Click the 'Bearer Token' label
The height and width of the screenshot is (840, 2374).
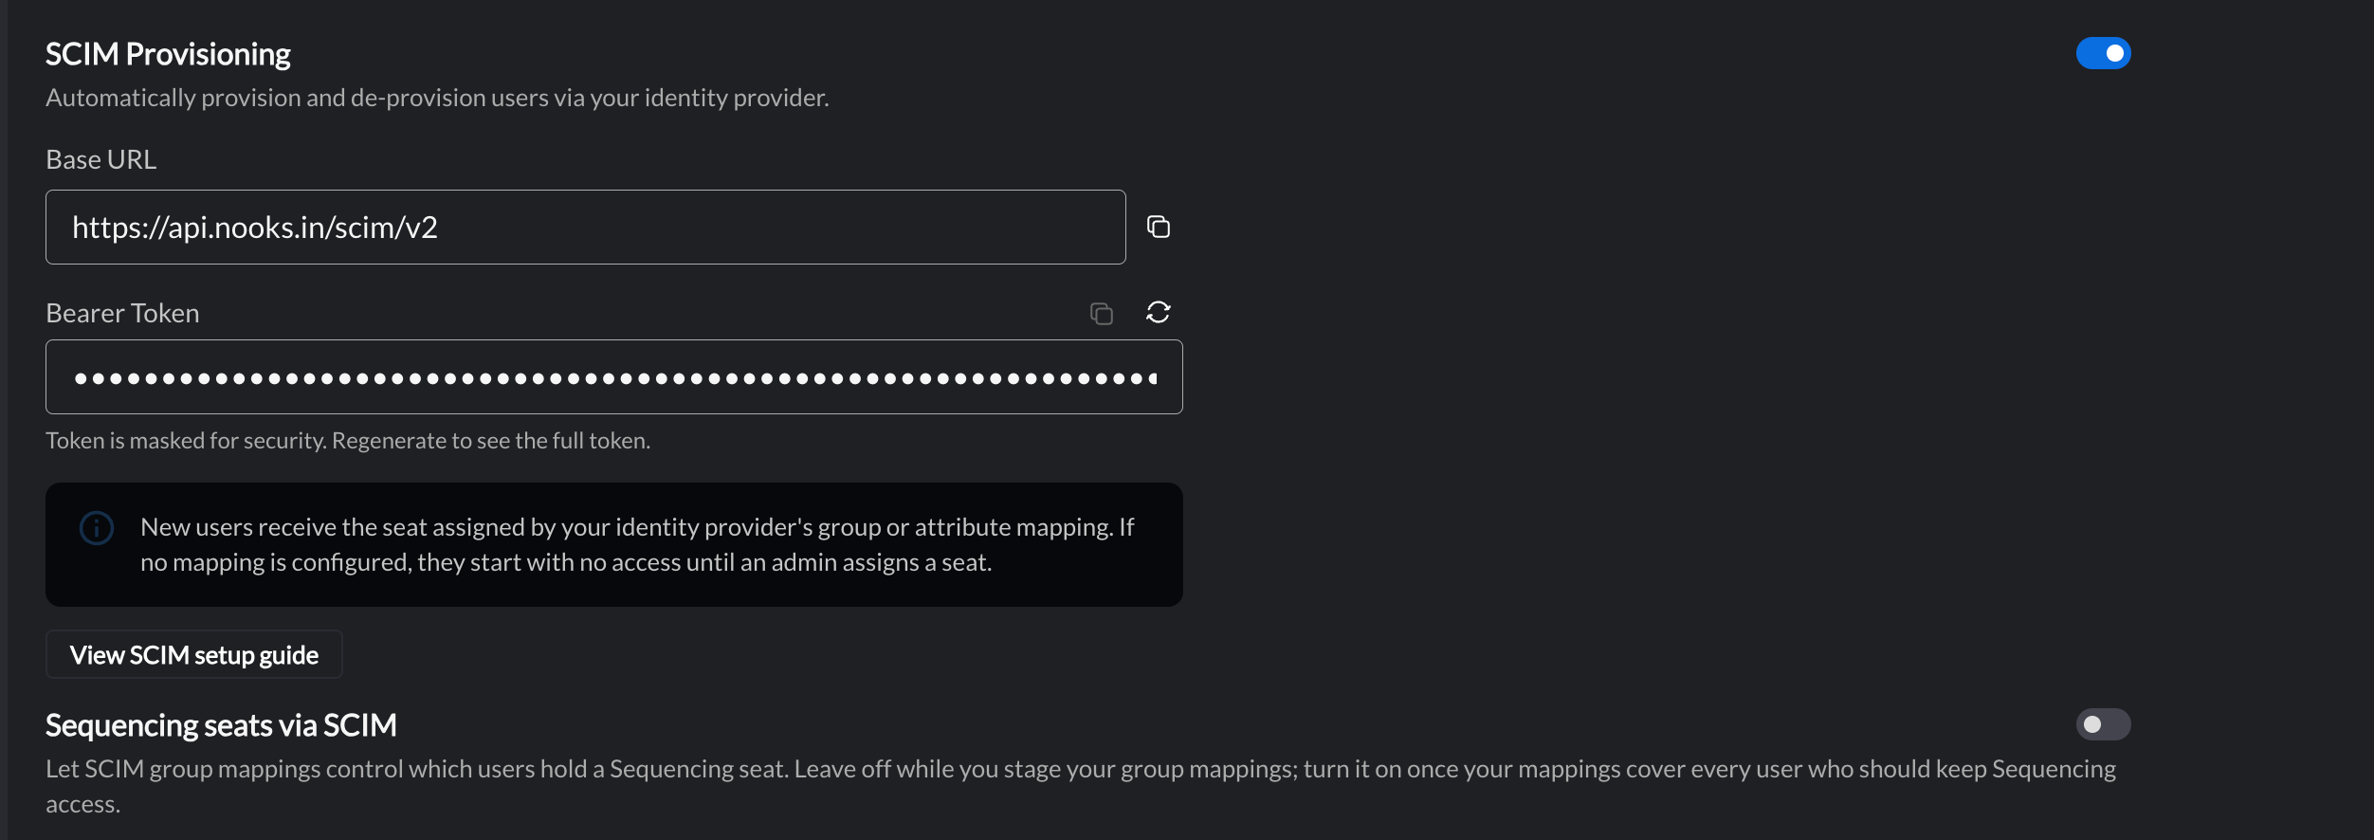tap(122, 313)
